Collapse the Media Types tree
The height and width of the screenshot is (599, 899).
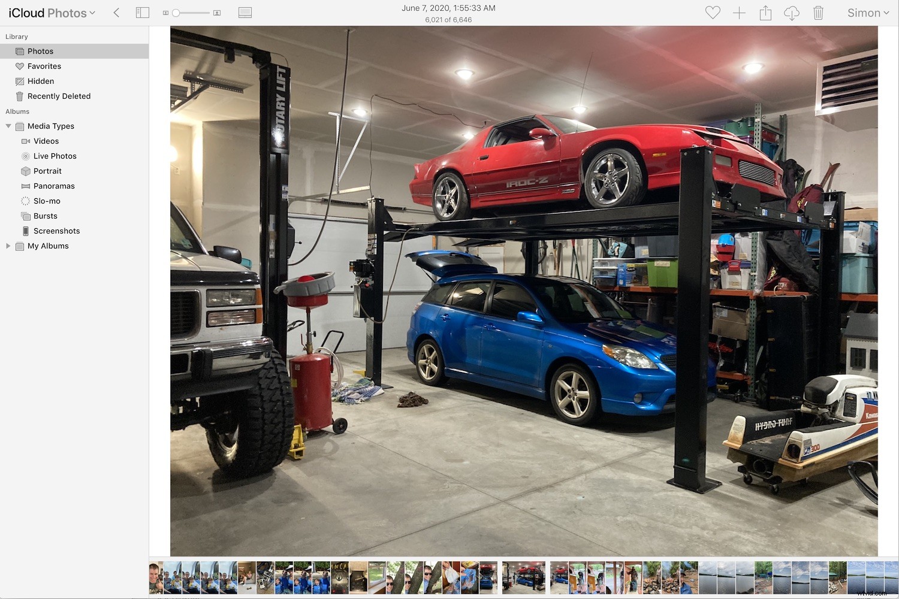coord(8,126)
